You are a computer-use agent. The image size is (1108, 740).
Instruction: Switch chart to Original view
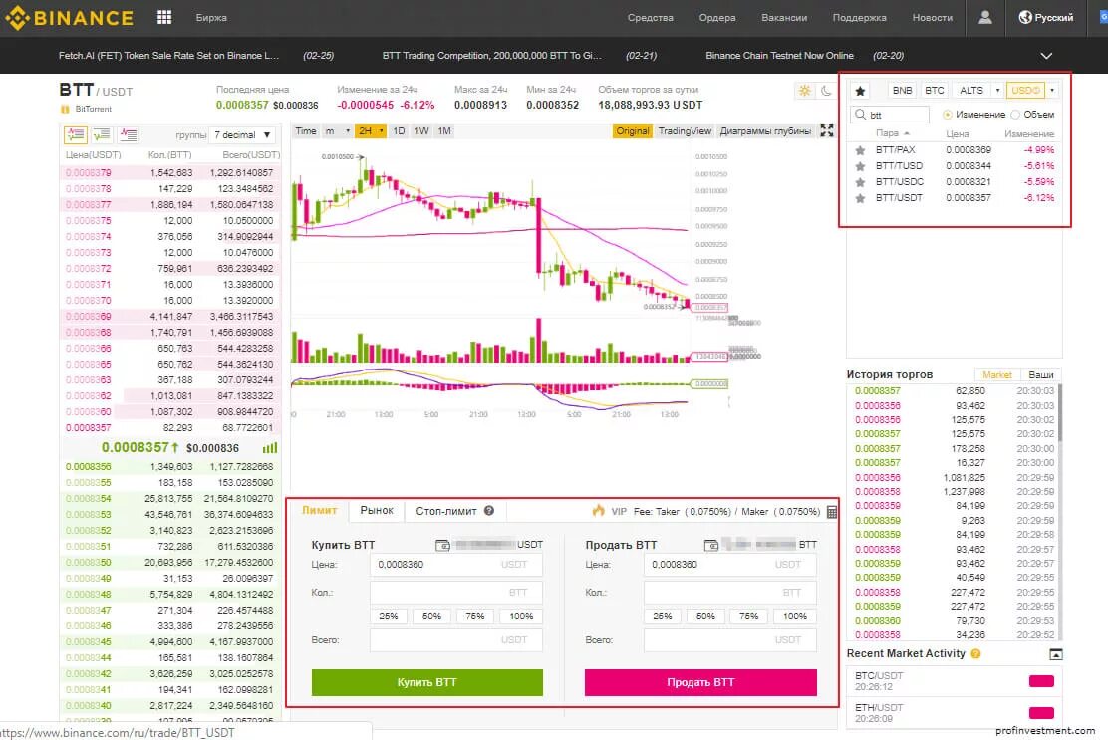pyautogui.click(x=632, y=131)
